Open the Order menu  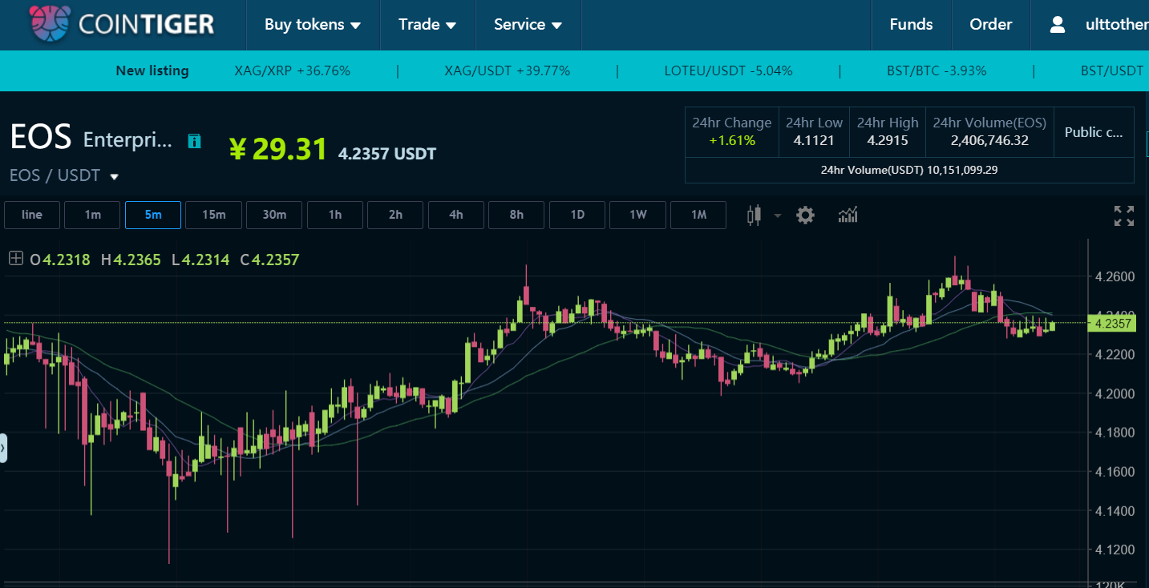[990, 24]
